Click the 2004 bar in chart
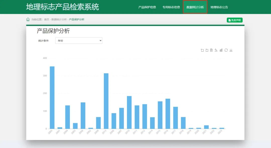The image size is (271, 148). (x=67, y=117)
